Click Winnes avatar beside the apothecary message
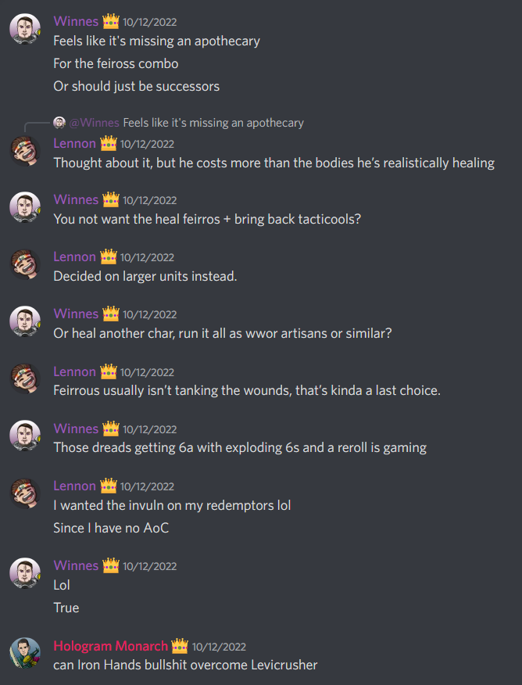Image resolution: width=522 pixels, height=685 pixels. tap(25, 29)
